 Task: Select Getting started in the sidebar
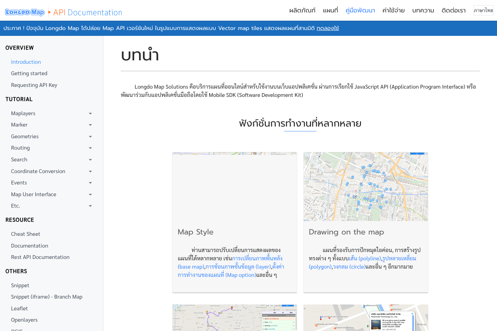coord(29,73)
